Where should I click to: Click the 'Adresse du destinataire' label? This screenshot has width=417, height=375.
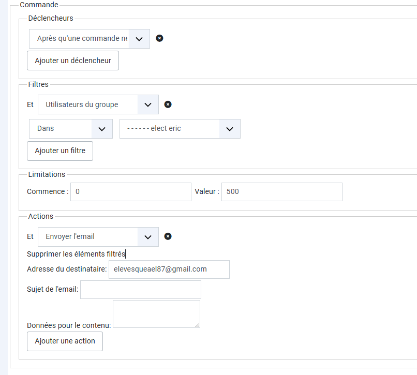point(67,269)
